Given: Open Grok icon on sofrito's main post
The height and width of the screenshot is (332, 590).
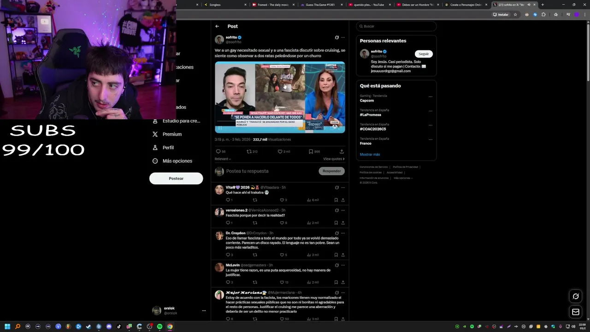Looking at the screenshot, I should coord(336,37).
